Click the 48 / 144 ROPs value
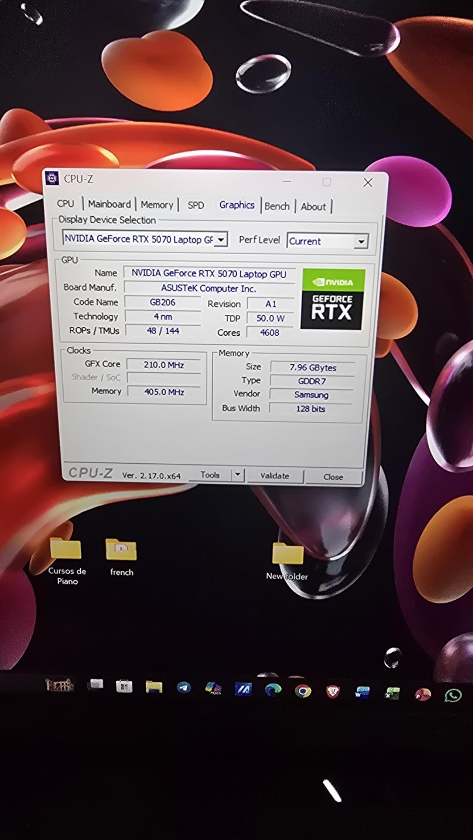473x840 pixels. [163, 330]
